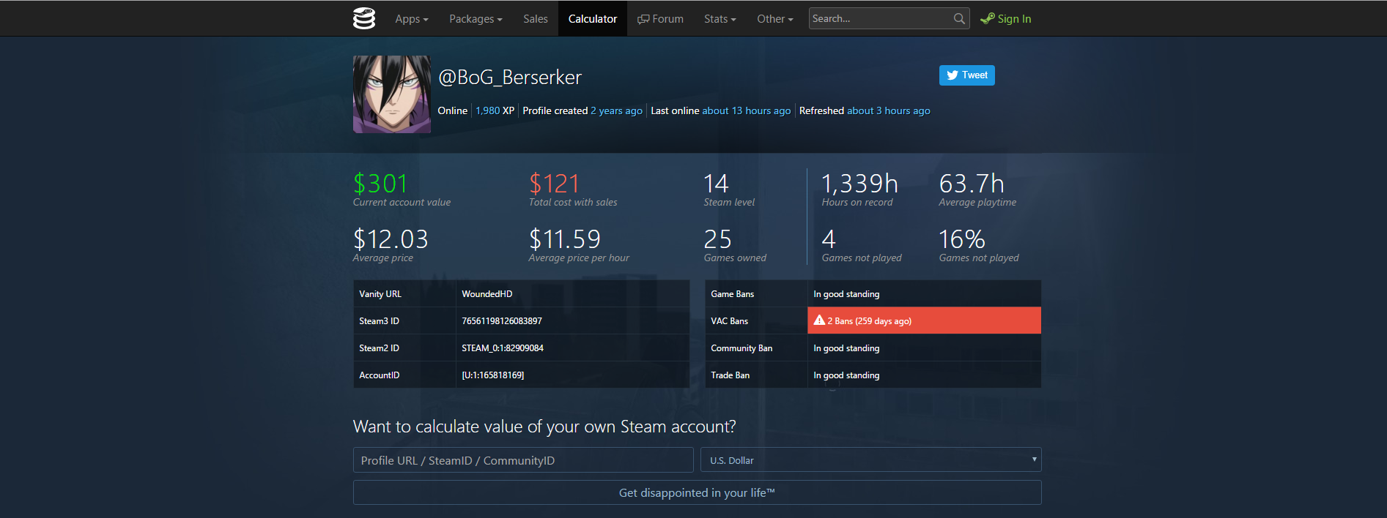The height and width of the screenshot is (518, 1387).
Task: Click the $11.59 price per hour value
Action: (x=565, y=239)
